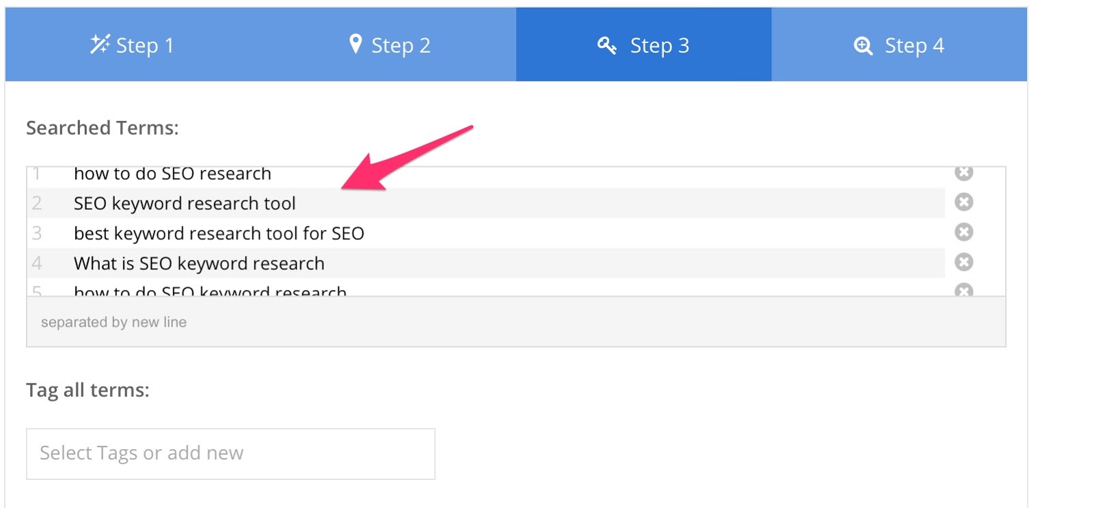Click the location pin icon in Step 2
Screen dimensions: 1094x508
pos(355,44)
